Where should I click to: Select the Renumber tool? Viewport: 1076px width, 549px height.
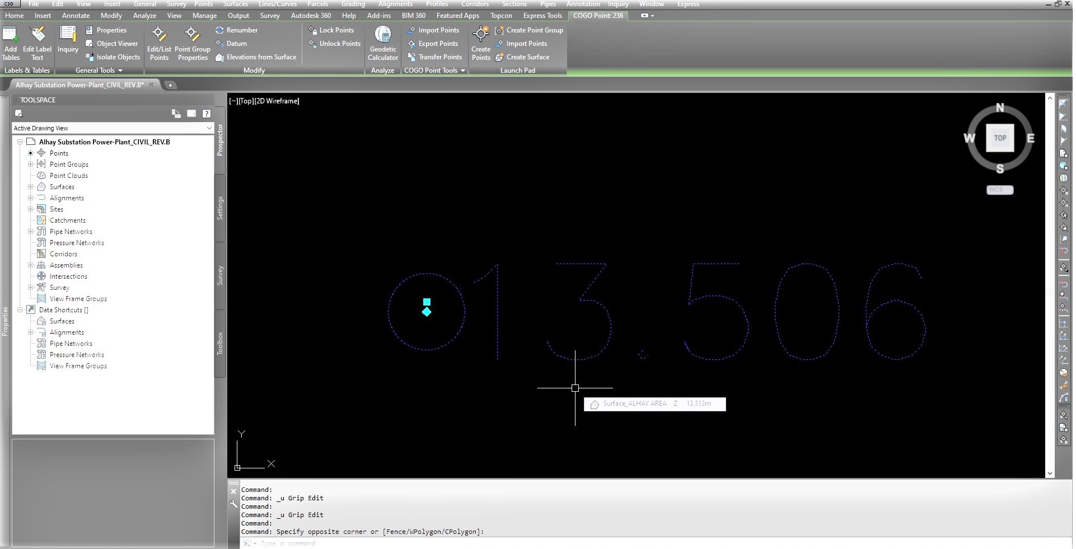237,30
